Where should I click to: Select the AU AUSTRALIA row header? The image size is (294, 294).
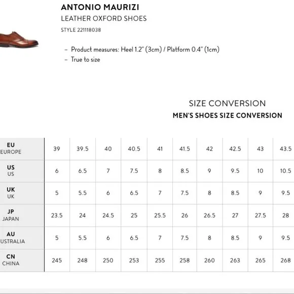22,238
